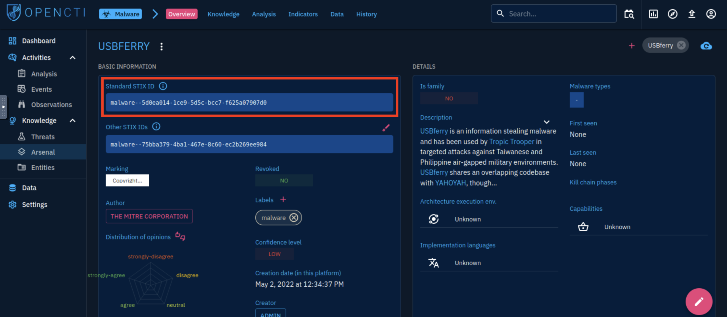Open the History tab

[366, 14]
